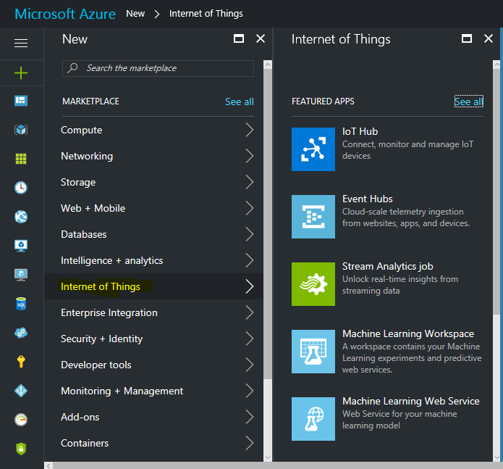Open the green shield security icon
The width and height of the screenshot is (503, 469).
tap(21, 449)
